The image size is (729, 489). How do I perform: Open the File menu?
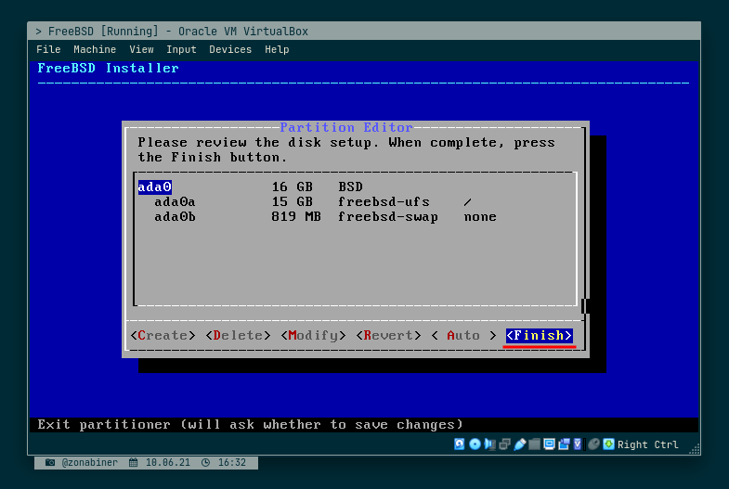(x=48, y=49)
